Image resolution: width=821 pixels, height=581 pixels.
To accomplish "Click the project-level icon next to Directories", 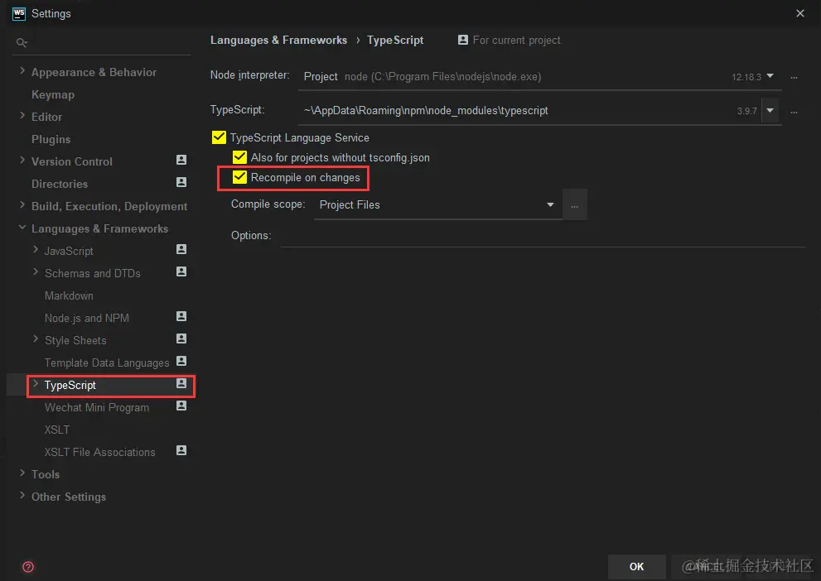I will coord(181,183).
